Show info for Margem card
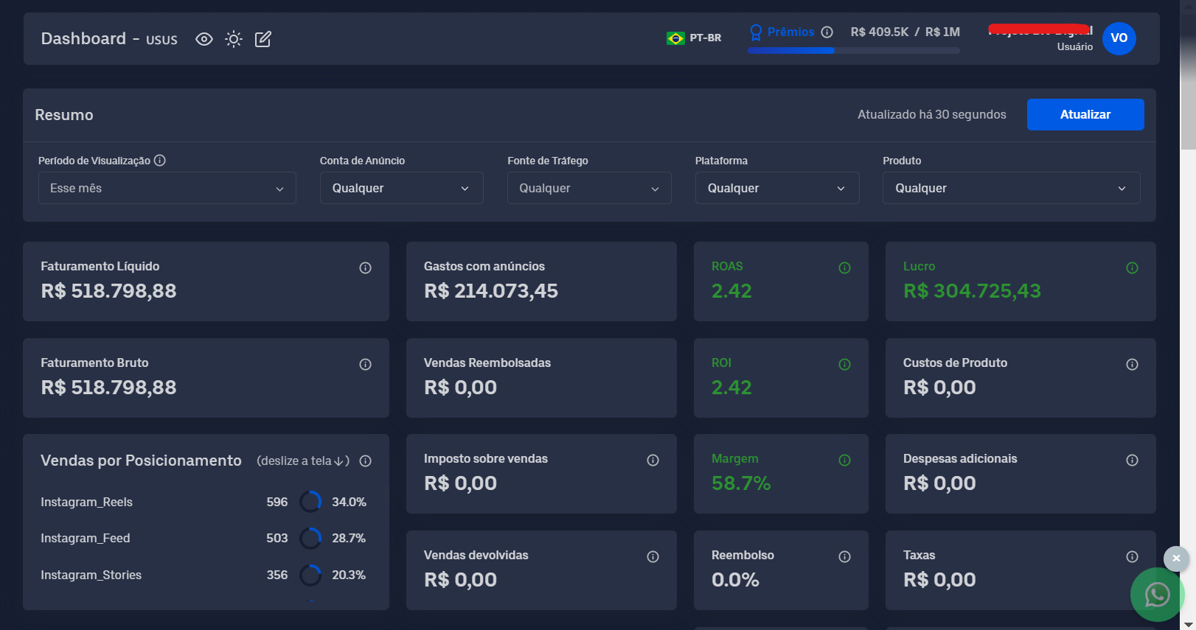The height and width of the screenshot is (630, 1196). [844, 461]
